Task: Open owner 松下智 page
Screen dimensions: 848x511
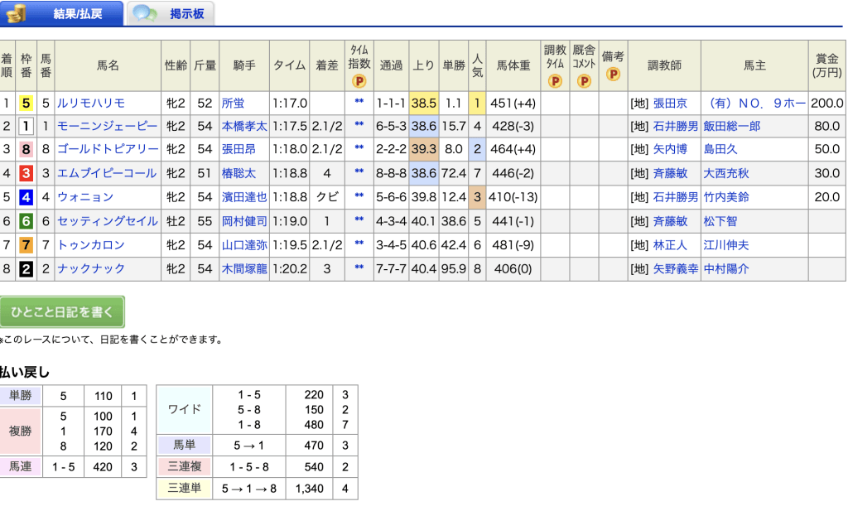Action: [720, 221]
